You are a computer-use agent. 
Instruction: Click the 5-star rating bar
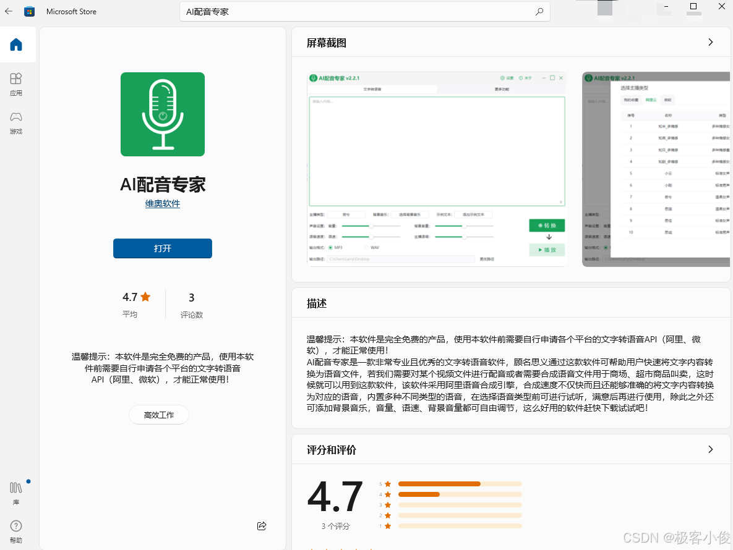pyautogui.click(x=460, y=484)
